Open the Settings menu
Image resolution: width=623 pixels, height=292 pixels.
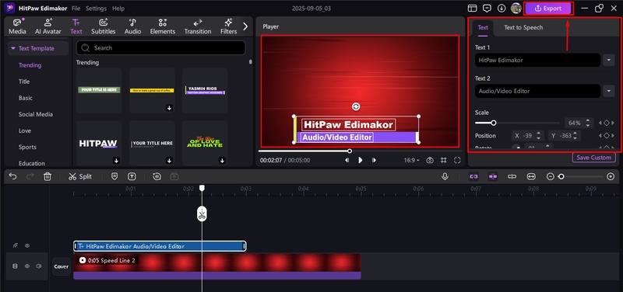pos(96,9)
